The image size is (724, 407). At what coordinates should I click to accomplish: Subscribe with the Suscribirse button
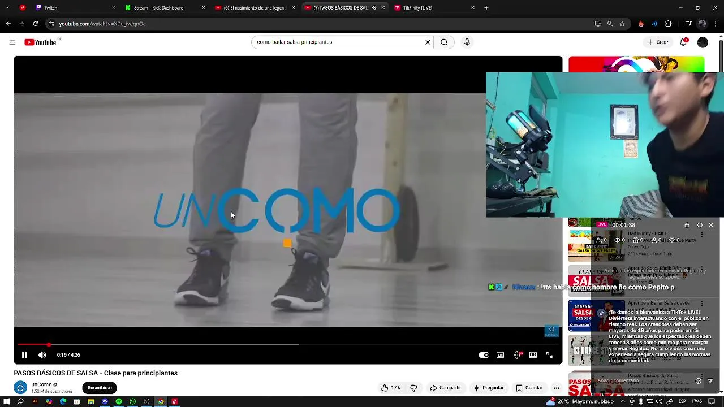pos(100,388)
